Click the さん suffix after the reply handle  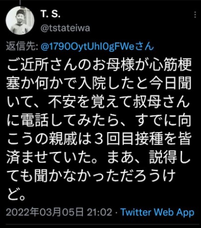[144, 47]
